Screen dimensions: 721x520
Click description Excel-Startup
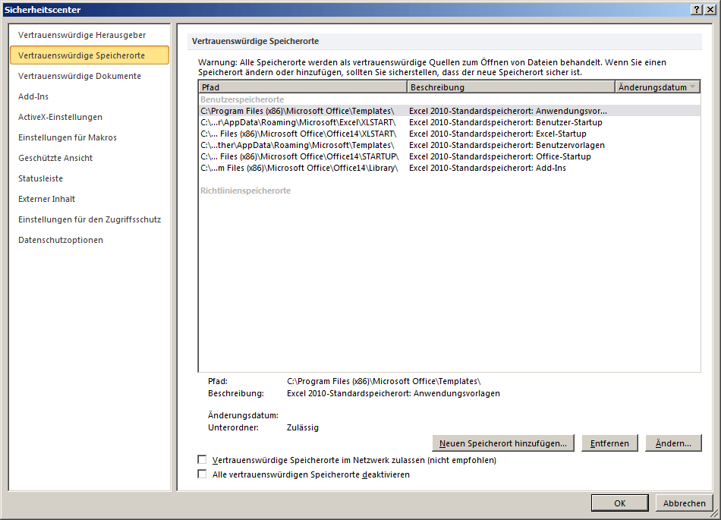tap(498, 134)
